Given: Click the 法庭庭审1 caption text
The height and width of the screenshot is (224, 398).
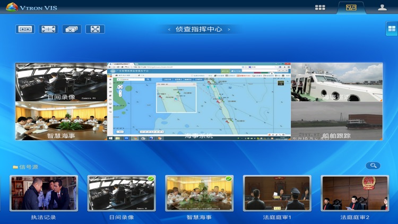Looking at the screenshot, I should click(277, 218).
